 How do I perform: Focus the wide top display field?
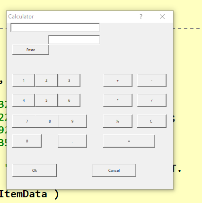[55, 27]
